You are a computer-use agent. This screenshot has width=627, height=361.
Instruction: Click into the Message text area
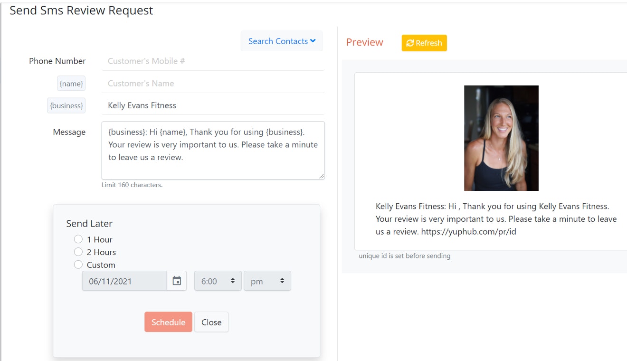(213, 150)
